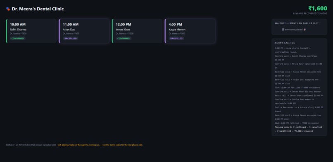333x162 pixels.
Task: Click the 'Dr. Meera's Dental Clinic' title
Action: point(38,9)
